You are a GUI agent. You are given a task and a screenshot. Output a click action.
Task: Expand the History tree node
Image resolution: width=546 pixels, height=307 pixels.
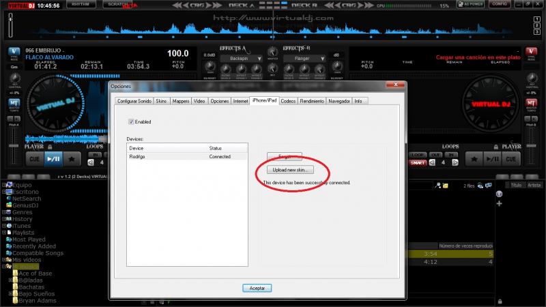pos(4,219)
